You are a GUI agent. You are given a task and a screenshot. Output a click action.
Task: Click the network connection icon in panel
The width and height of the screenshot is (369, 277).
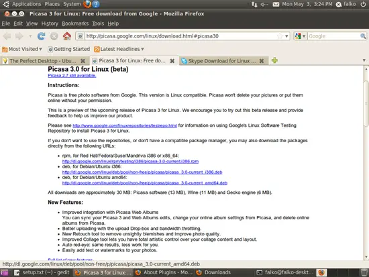point(254,4)
